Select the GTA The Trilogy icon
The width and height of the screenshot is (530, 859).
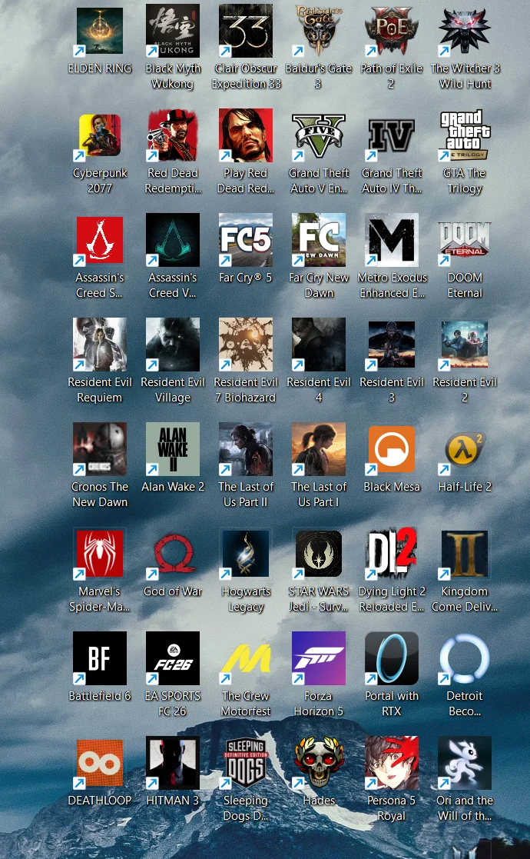point(465,135)
